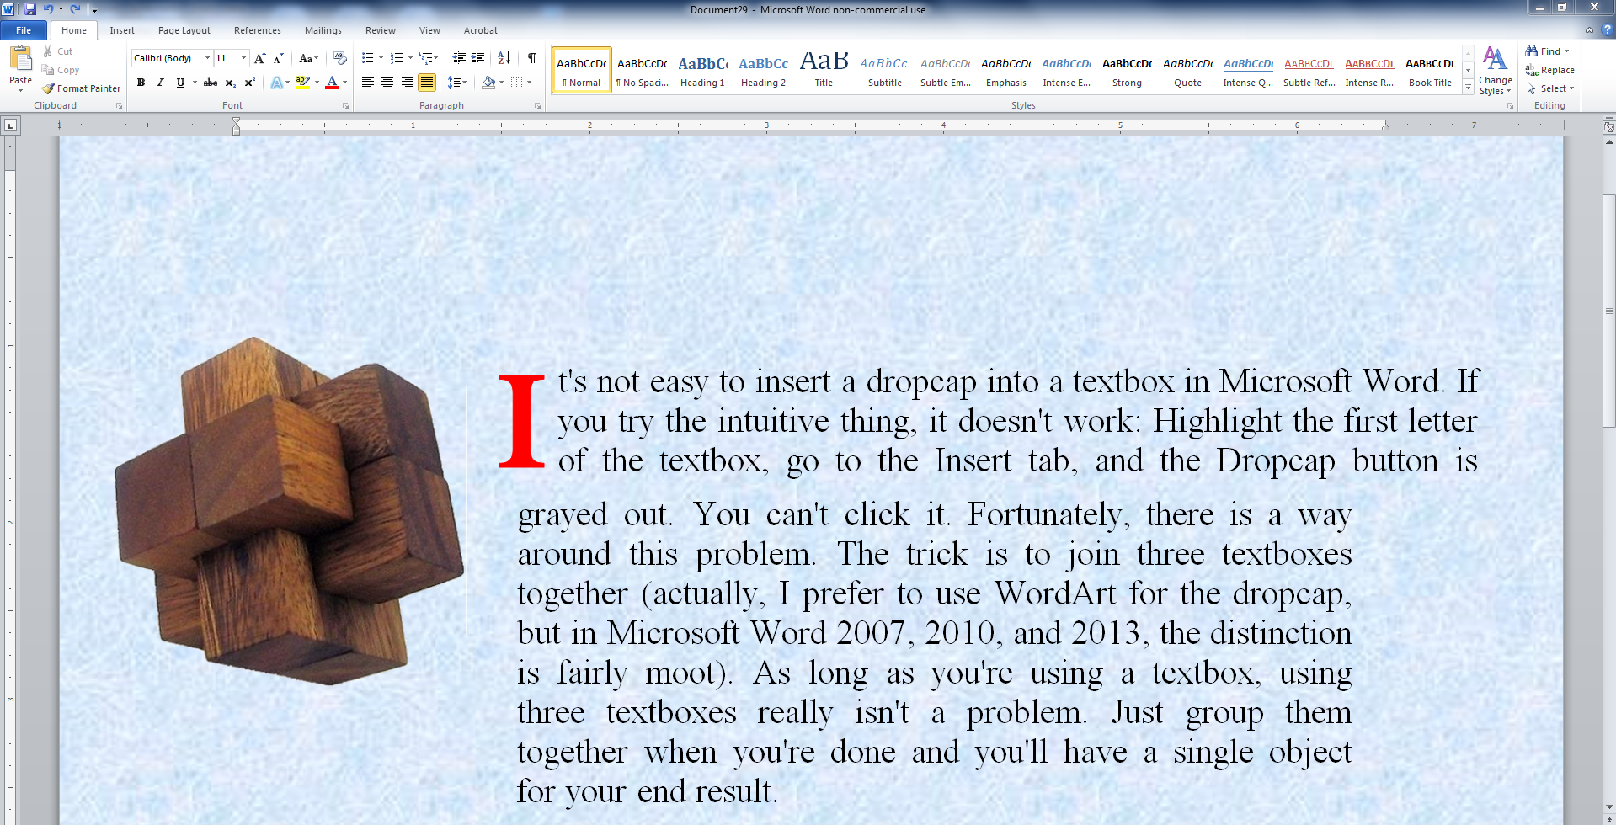Image resolution: width=1616 pixels, height=825 pixels.
Task: Click the Clear Formatting eraser icon
Action: point(340,58)
